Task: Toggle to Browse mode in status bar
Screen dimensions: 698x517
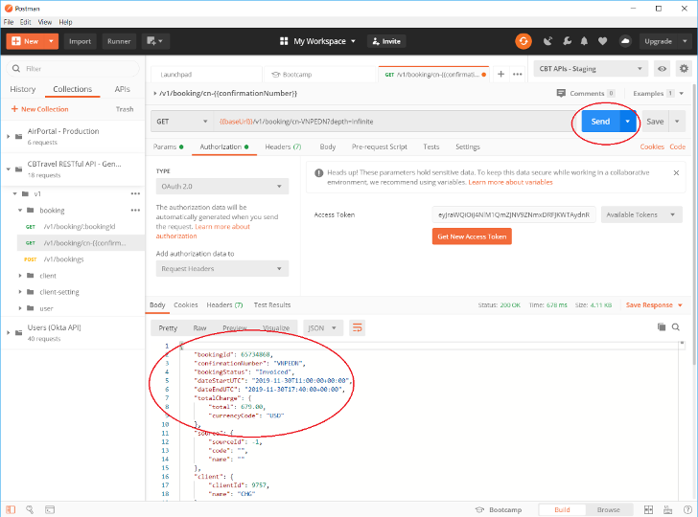Action: 608,509
